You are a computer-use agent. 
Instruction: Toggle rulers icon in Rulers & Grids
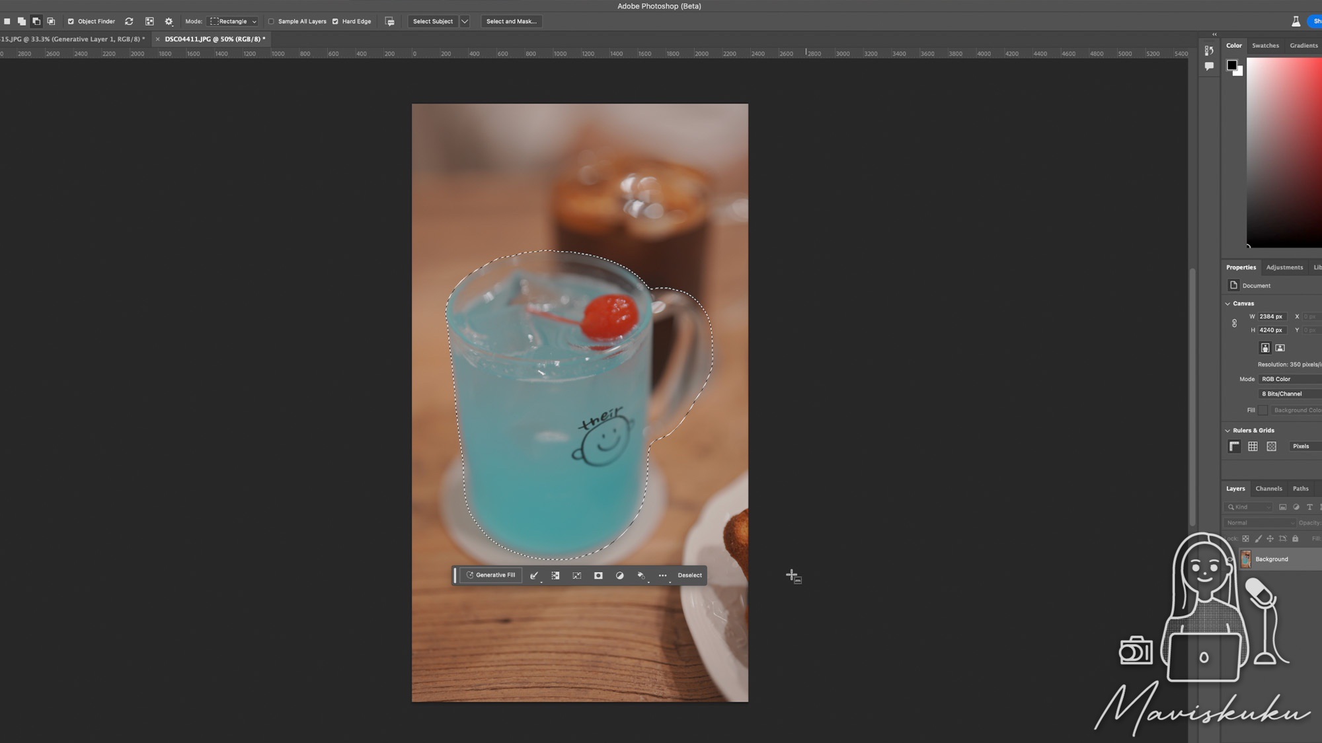pyautogui.click(x=1234, y=446)
